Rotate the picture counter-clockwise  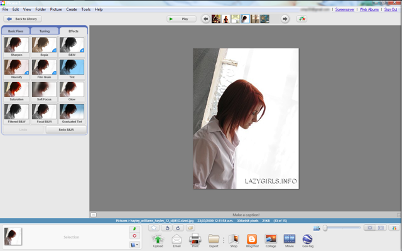pos(167,228)
